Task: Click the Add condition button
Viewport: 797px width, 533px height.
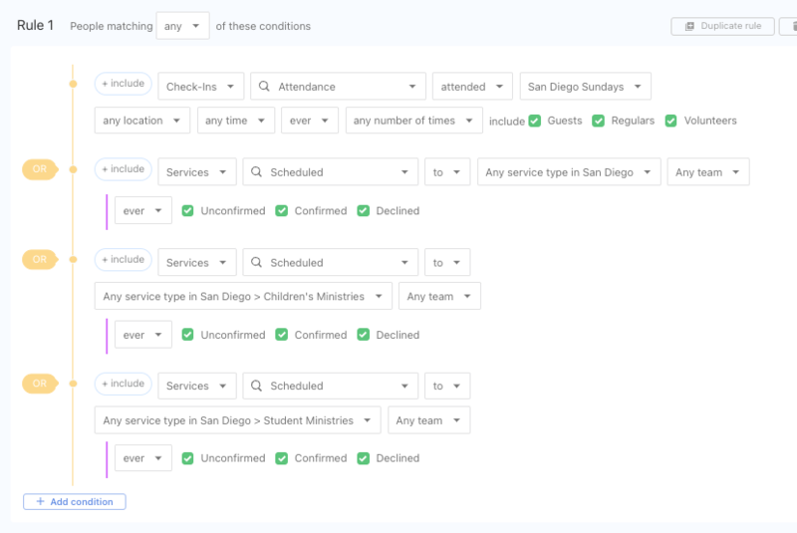Action: point(75,501)
